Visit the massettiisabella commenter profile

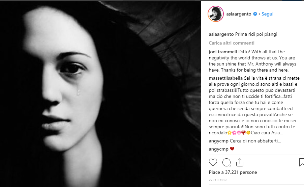click(x=226, y=78)
